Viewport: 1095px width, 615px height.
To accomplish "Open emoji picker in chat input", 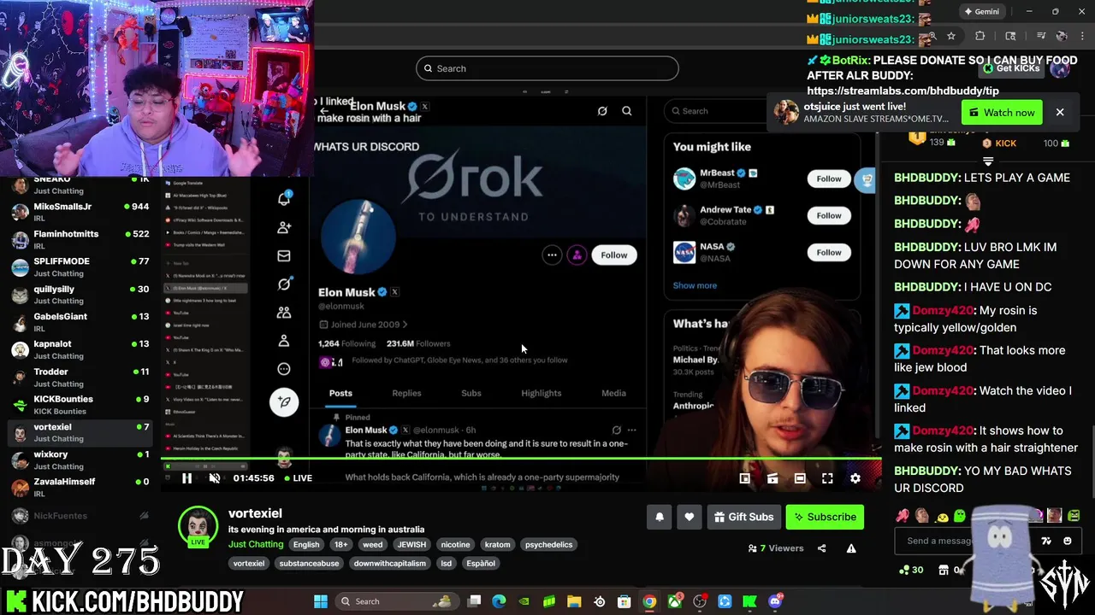I will pyautogui.click(x=1067, y=541).
